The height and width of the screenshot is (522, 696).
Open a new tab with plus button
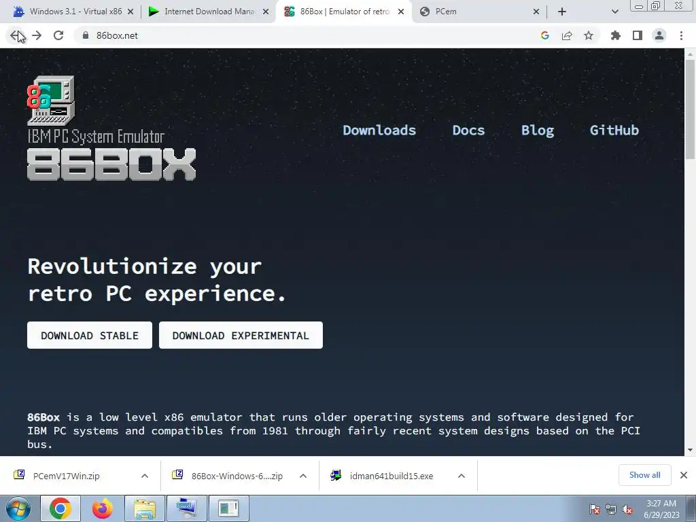click(562, 12)
